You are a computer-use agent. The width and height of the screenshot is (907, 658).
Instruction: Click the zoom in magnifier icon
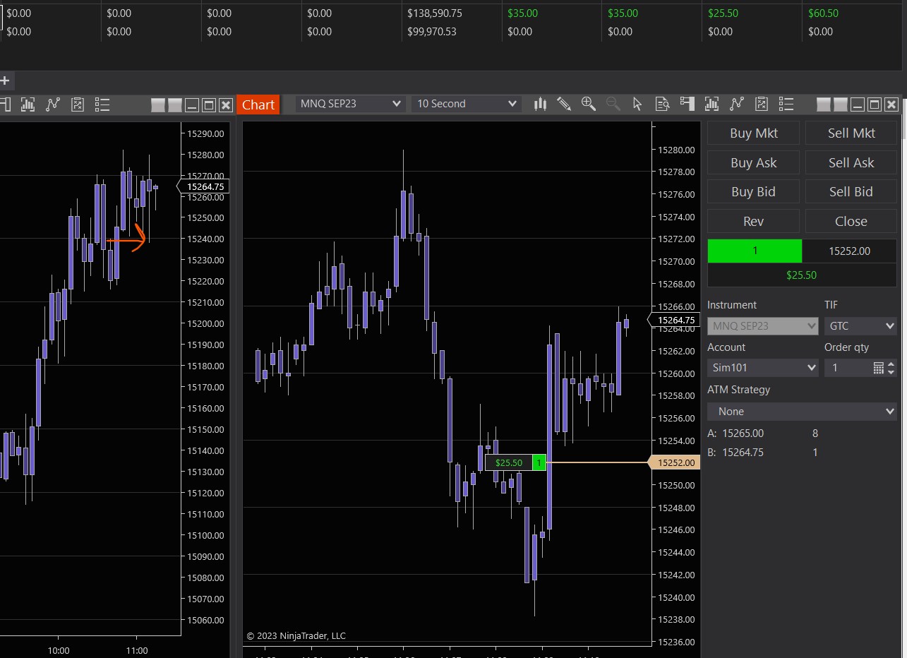pyautogui.click(x=588, y=104)
